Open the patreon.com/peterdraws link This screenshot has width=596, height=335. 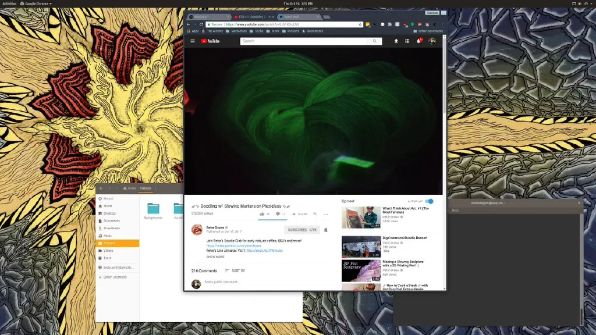pos(234,246)
